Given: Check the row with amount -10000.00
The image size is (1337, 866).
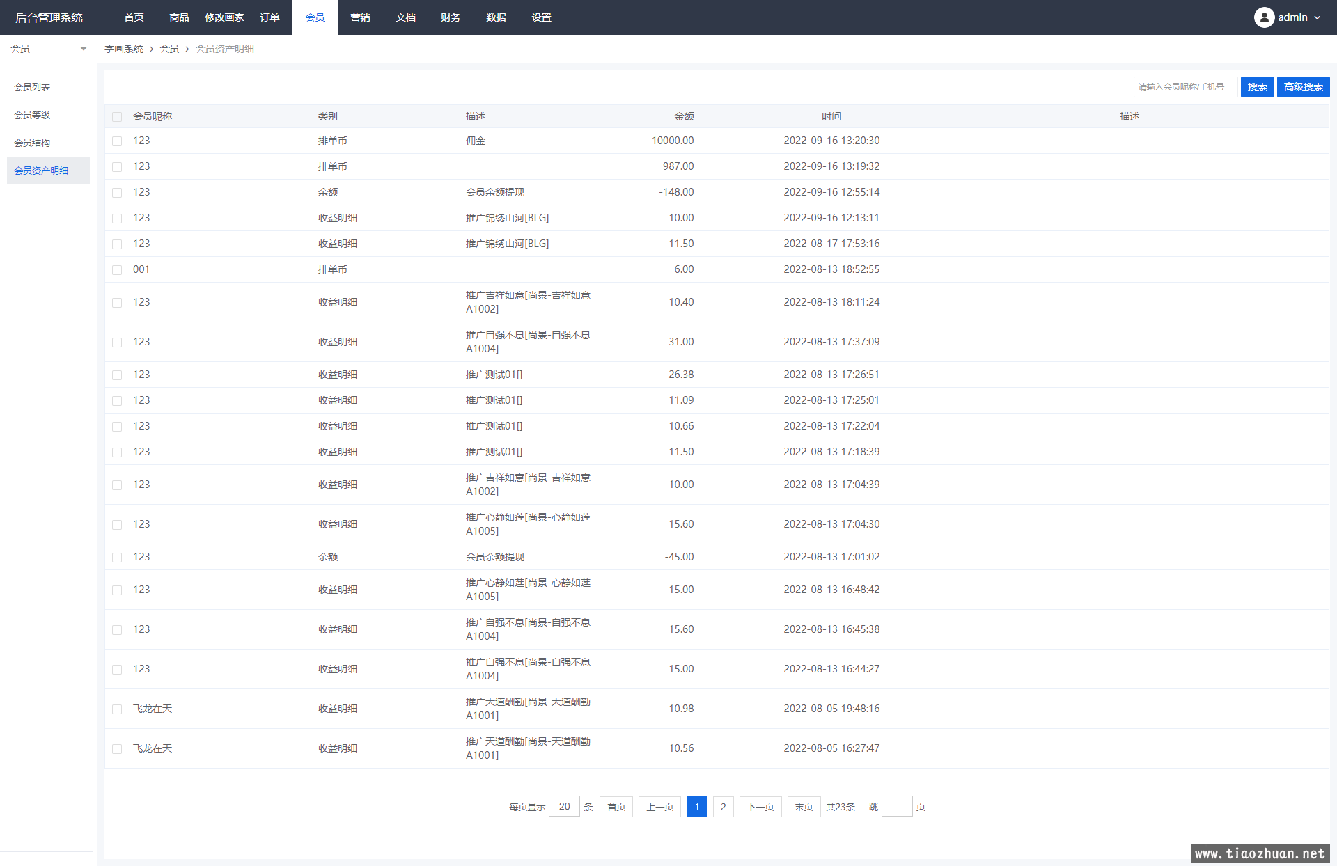Looking at the screenshot, I should coord(117,141).
